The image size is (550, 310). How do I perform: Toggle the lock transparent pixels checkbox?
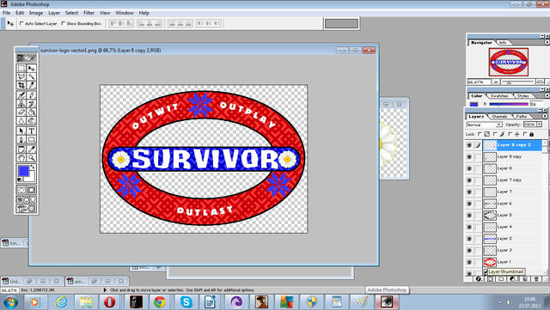(x=480, y=134)
